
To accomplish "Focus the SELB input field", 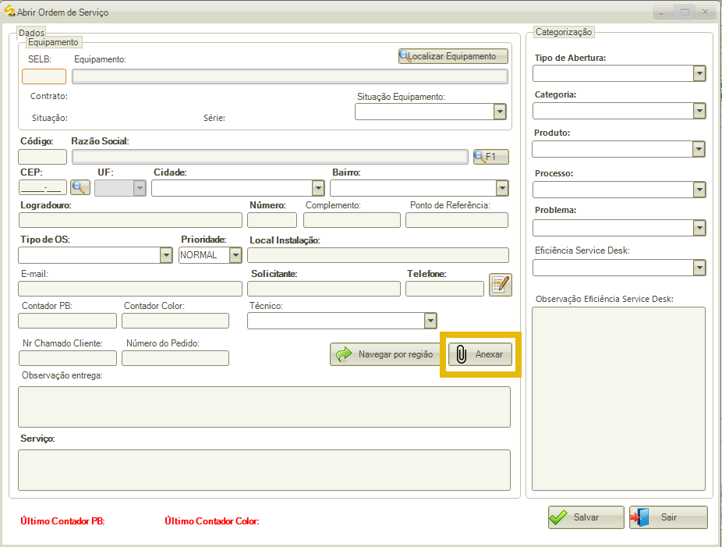I will point(44,76).
